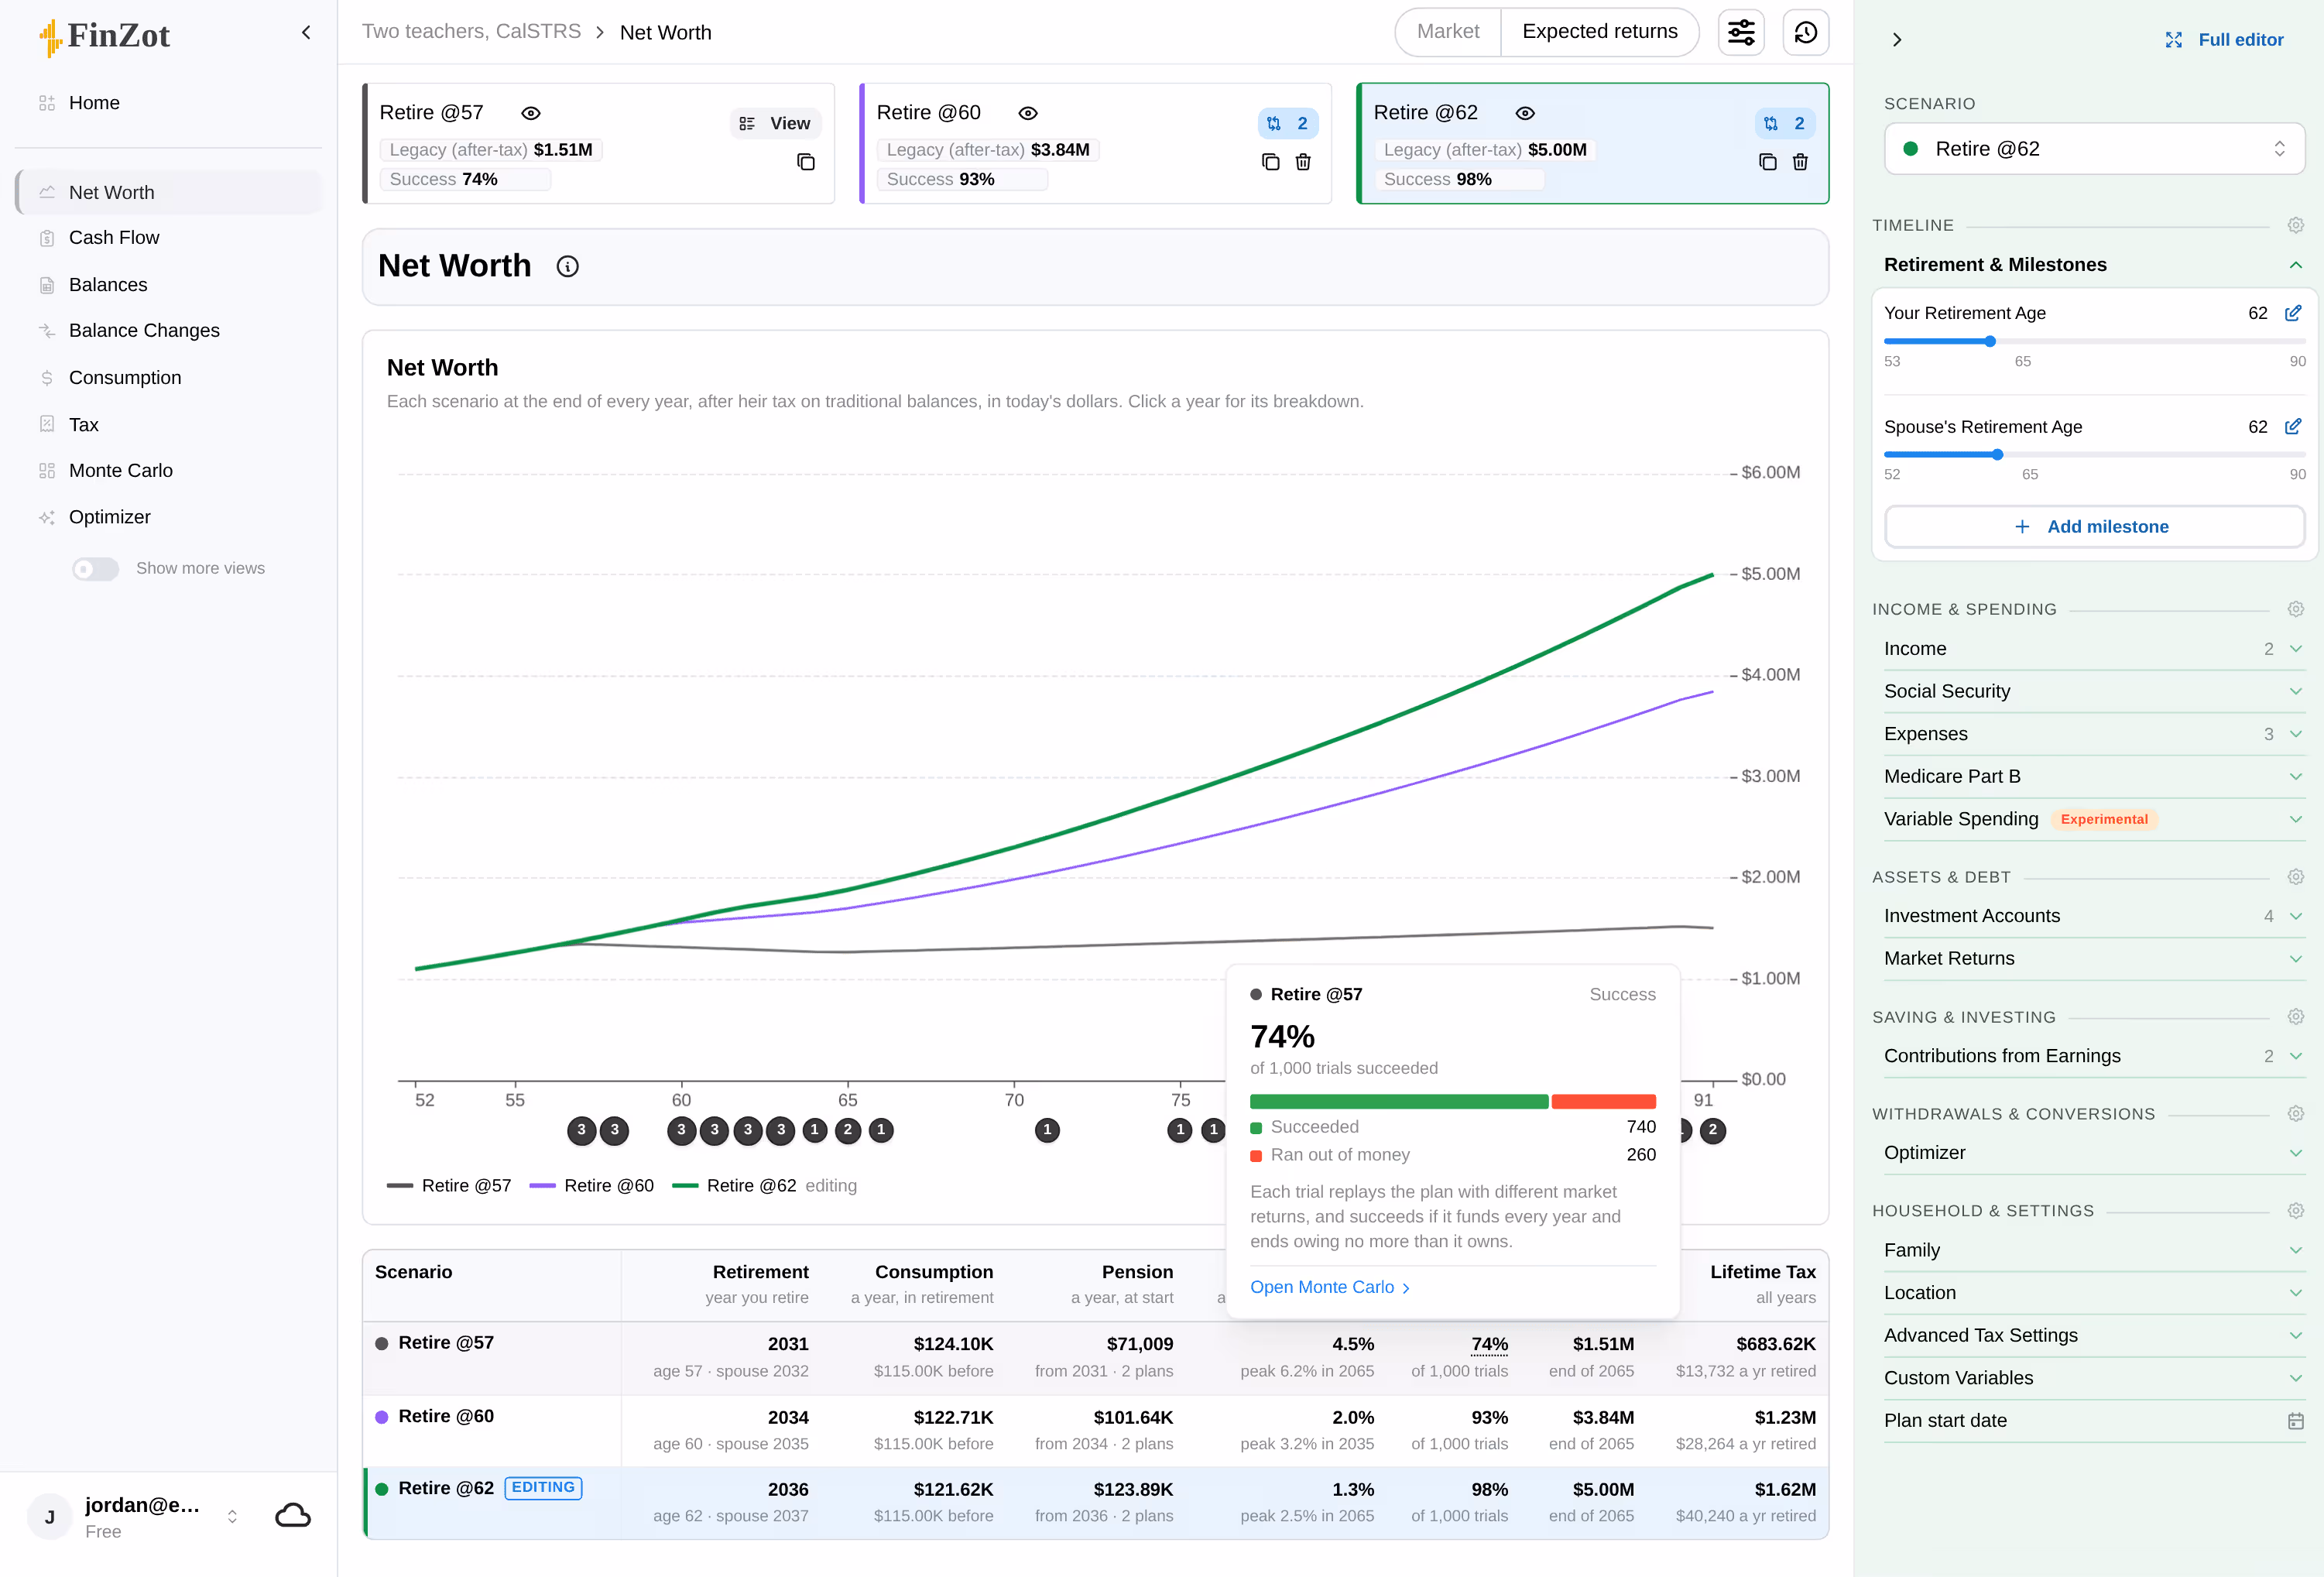Screen dimensions: 2324x1577
Task: Click the View button on Retire @57
Action: tap(775, 124)
